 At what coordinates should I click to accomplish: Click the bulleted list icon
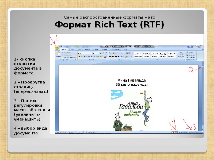click(x=110, y=53)
